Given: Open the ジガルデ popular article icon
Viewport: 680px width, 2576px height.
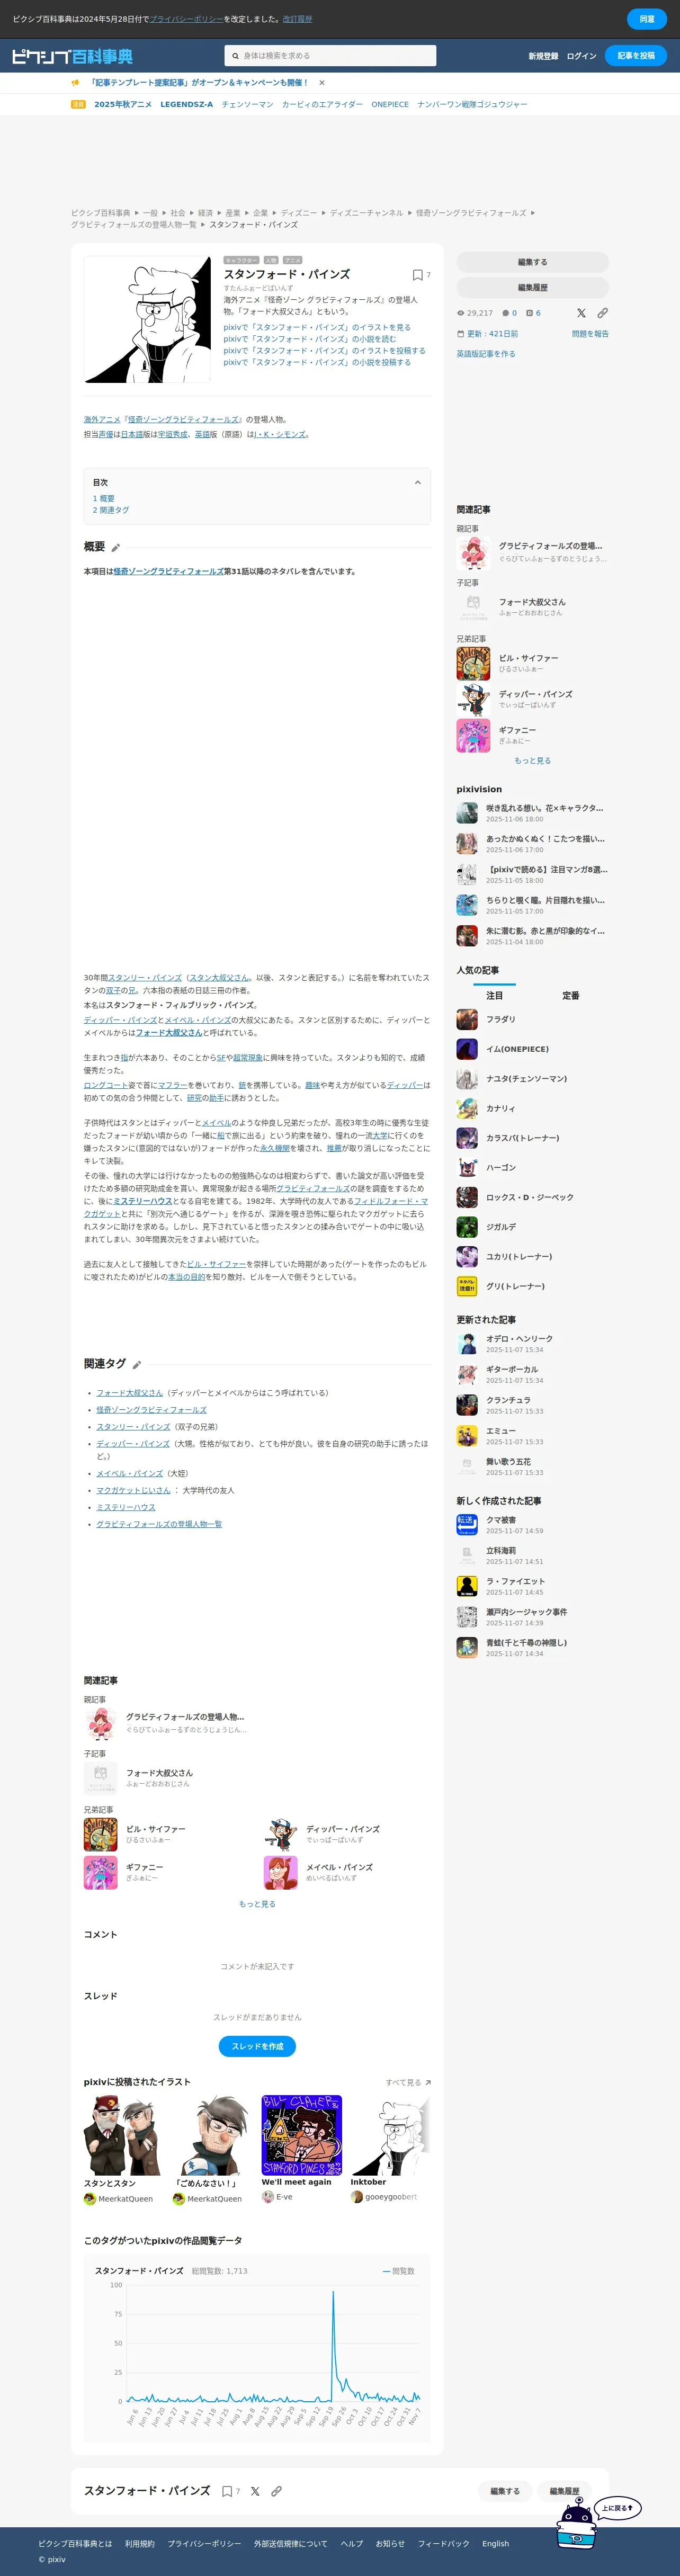Looking at the screenshot, I should tap(467, 1226).
